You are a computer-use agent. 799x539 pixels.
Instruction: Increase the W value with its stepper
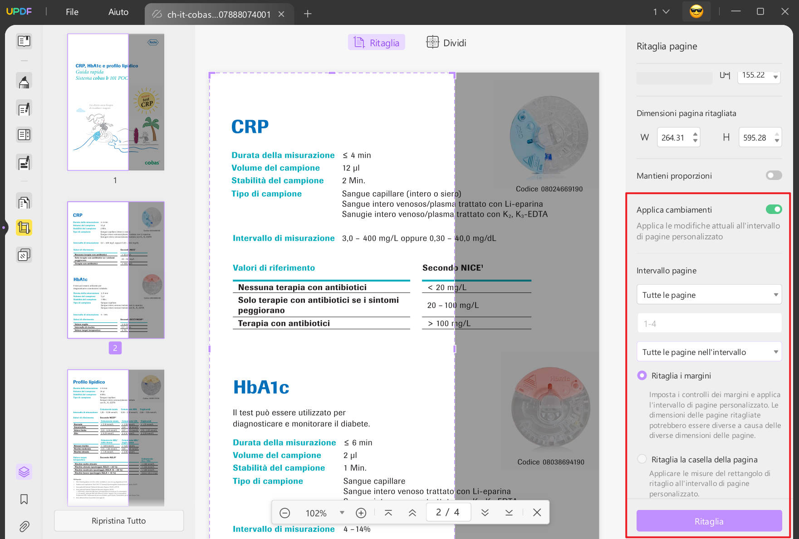(x=695, y=134)
